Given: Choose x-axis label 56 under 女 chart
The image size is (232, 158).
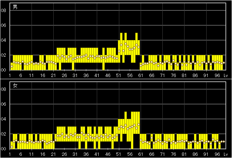Looking at the screenshot, I should point(130,154).
